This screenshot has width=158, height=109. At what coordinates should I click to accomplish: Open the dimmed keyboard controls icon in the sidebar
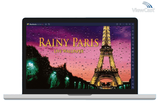[133, 41]
